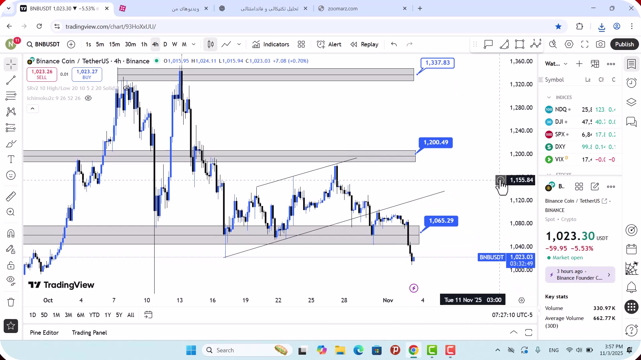
Task: Toggle Ichimoku2c indicator visibility
Action: (x=88, y=98)
